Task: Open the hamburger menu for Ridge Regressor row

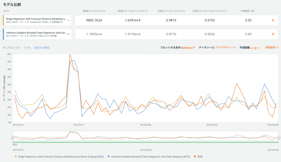Action: coord(273,20)
